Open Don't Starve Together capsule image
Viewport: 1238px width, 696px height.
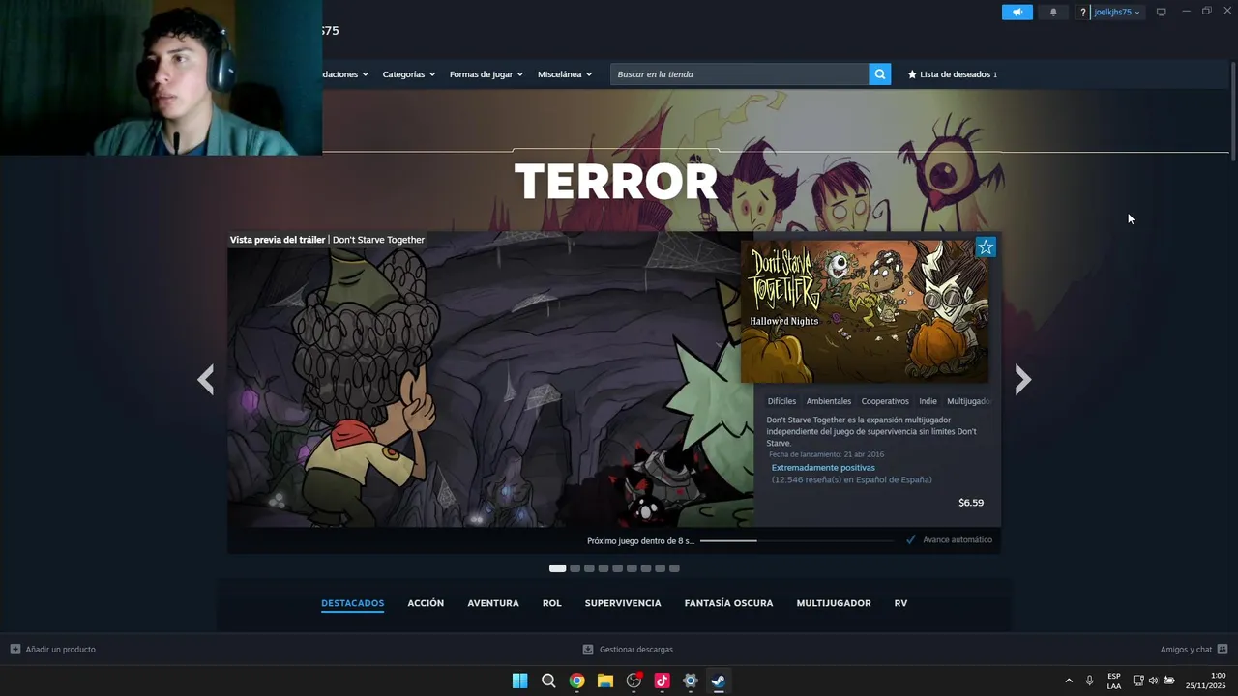[865, 311]
